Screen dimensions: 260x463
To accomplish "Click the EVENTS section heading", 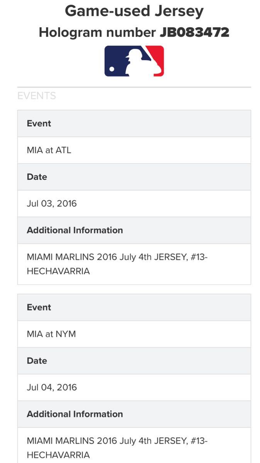I will (37, 96).
